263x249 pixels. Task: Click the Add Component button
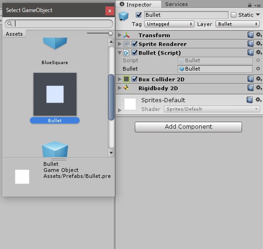click(x=188, y=127)
